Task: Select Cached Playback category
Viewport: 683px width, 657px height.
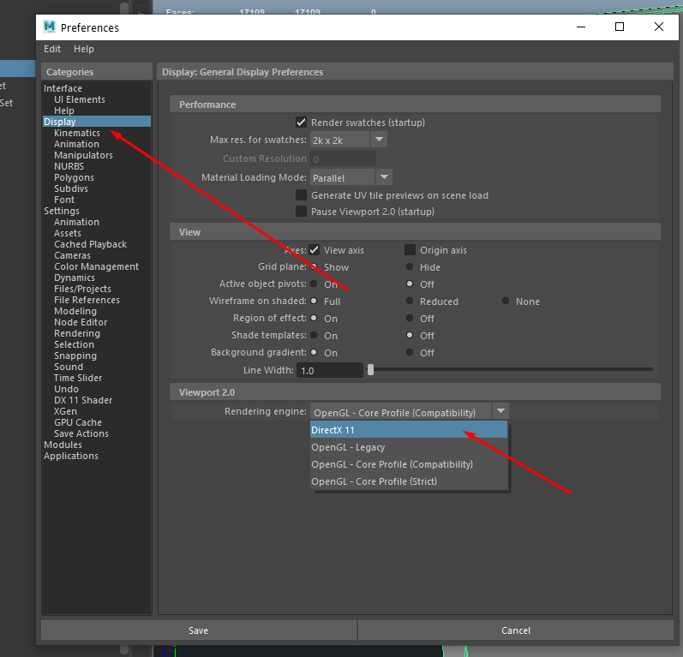Action: (90, 244)
